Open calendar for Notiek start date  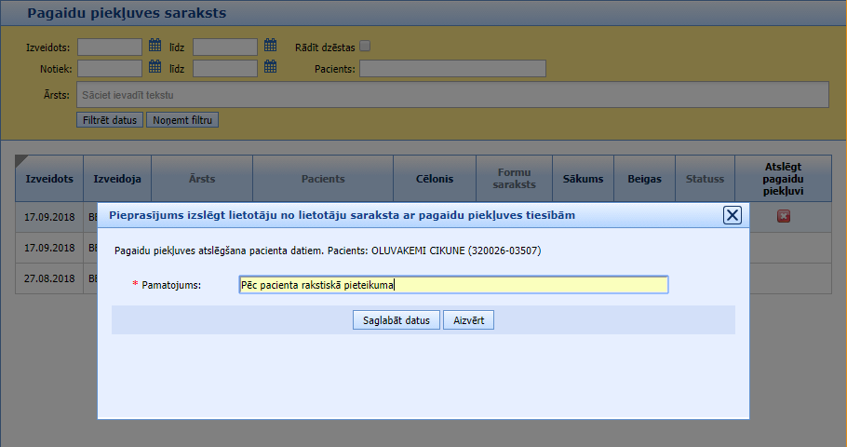coord(155,67)
